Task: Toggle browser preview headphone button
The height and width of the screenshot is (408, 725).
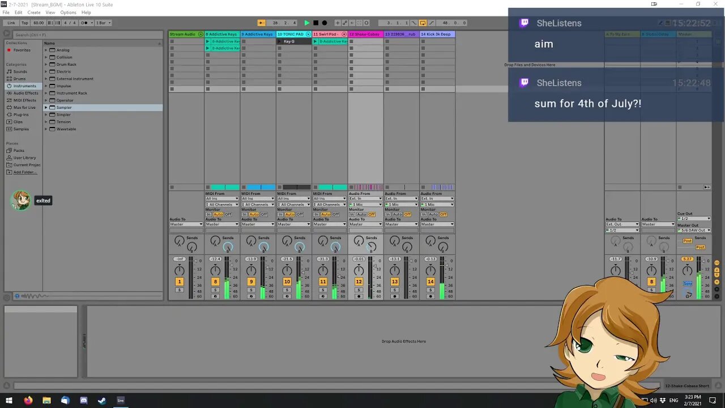Action: [x=17, y=296]
